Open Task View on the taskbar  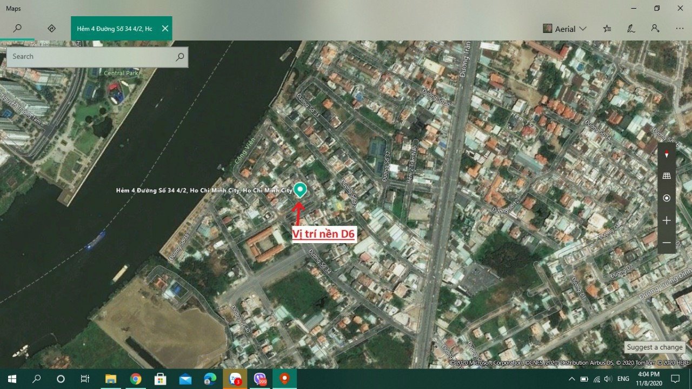click(85, 379)
